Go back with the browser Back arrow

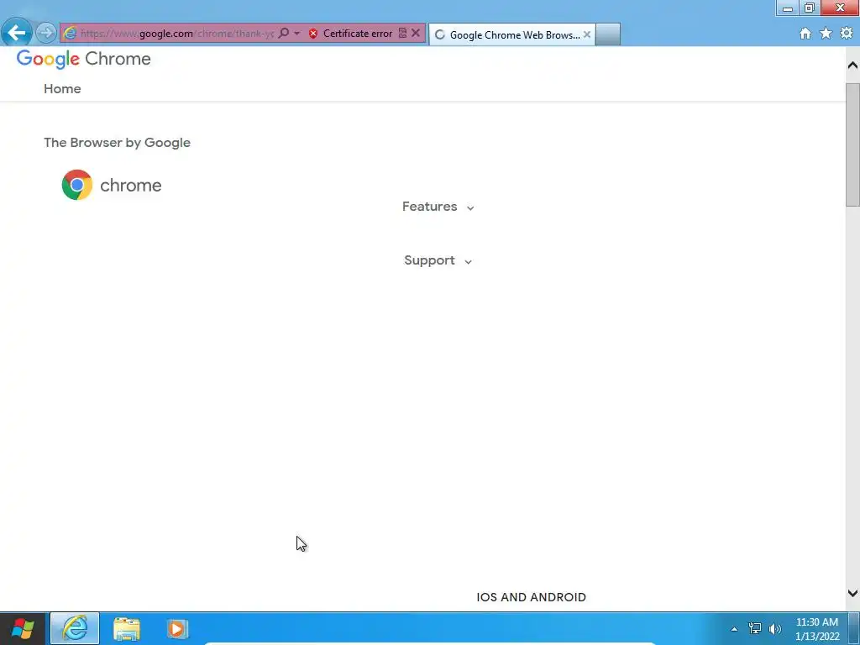pyautogui.click(x=17, y=33)
